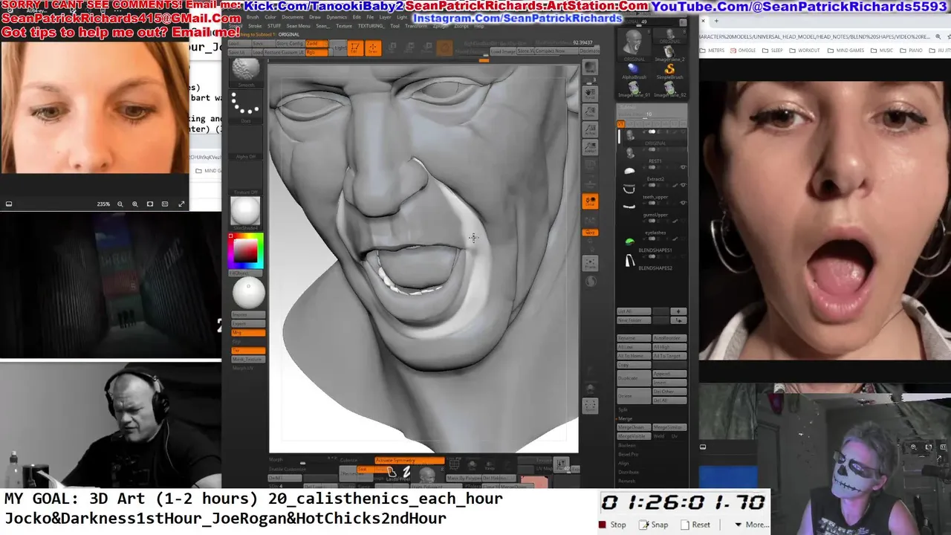Open the Color menu
Screen dimensions: 951x535
pos(270,16)
